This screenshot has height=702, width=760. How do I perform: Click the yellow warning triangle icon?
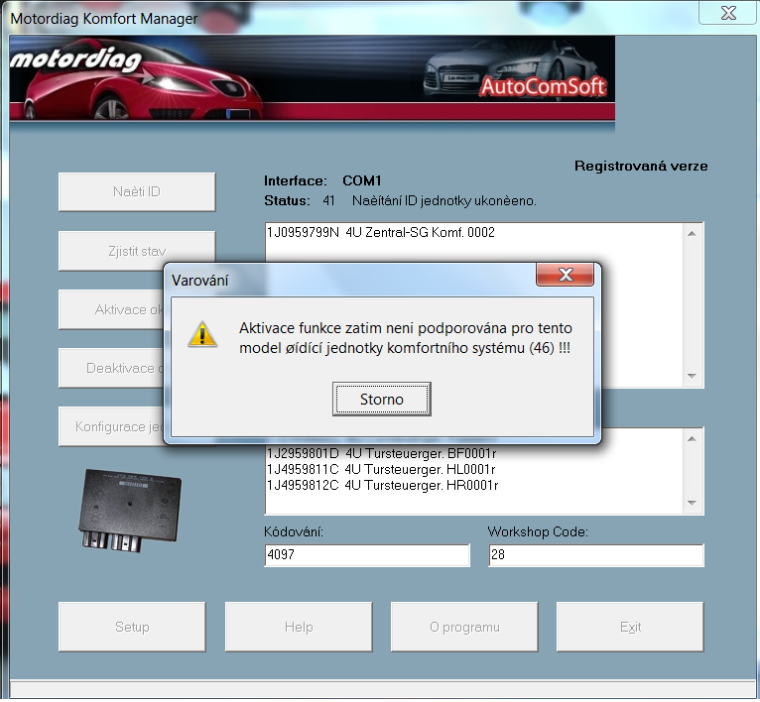click(203, 334)
